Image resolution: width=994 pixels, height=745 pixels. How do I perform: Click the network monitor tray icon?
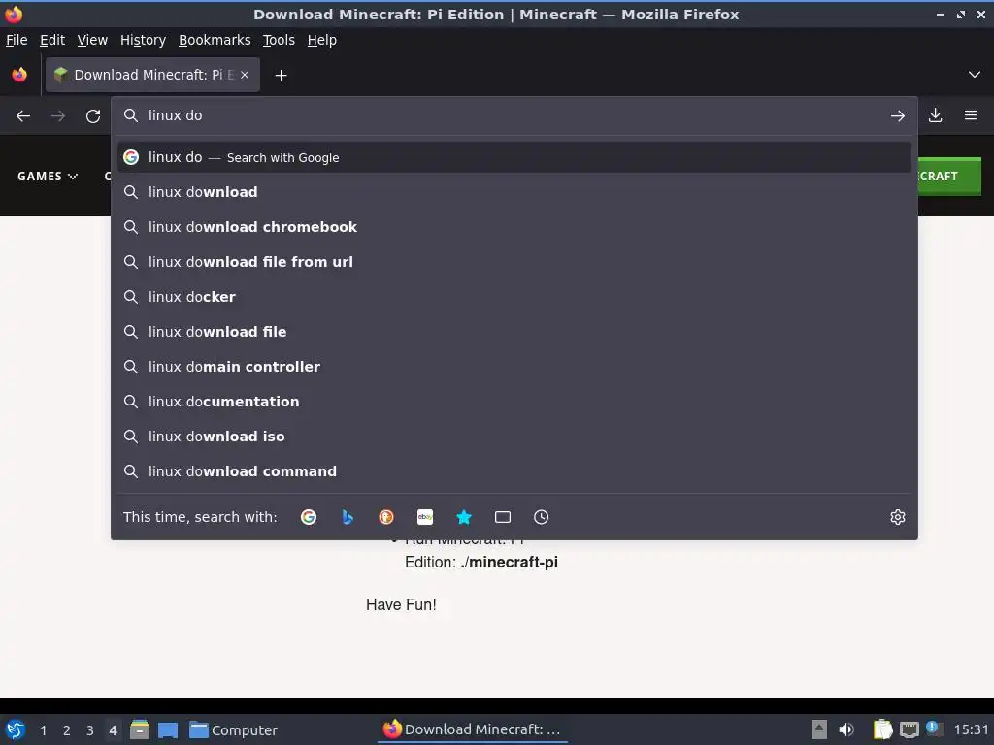(909, 729)
